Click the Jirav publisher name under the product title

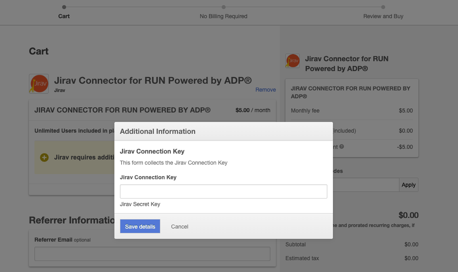[x=59, y=90]
